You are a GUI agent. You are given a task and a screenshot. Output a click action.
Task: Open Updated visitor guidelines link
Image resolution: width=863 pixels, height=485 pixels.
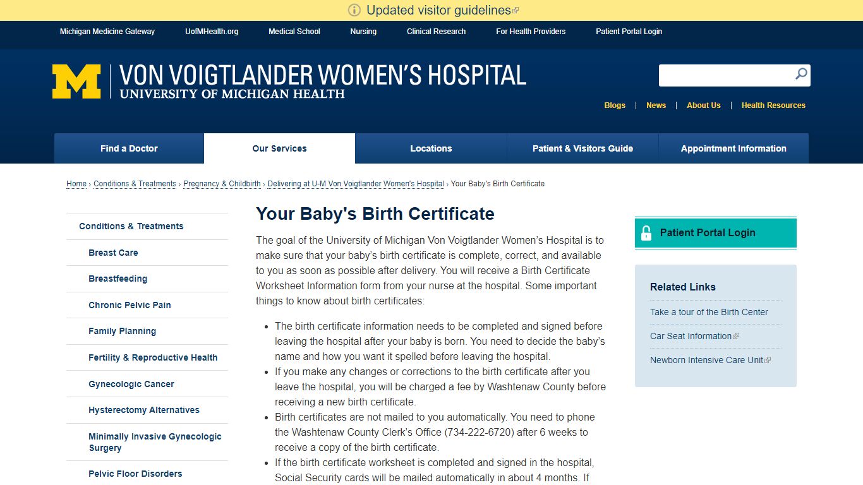[x=438, y=10]
